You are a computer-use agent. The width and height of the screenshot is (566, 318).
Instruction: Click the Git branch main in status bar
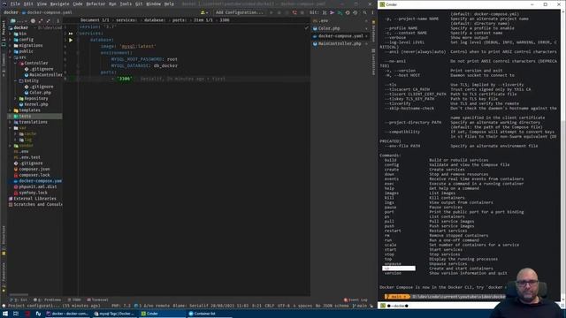pyautogui.click(x=360, y=306)
